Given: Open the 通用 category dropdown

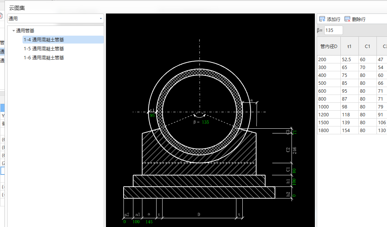Looking at the screenshot, I should click(101, 18).
